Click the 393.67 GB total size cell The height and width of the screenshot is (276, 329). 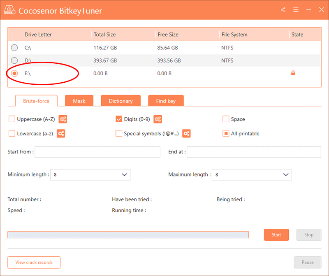105,60
